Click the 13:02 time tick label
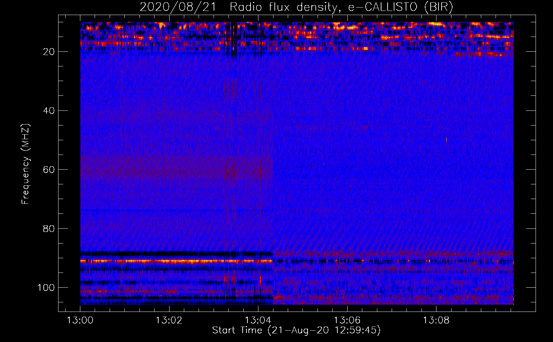 [x=169, y=320]
